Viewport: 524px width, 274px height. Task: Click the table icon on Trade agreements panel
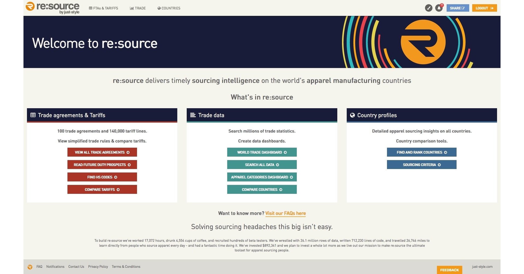coord(33,115)
